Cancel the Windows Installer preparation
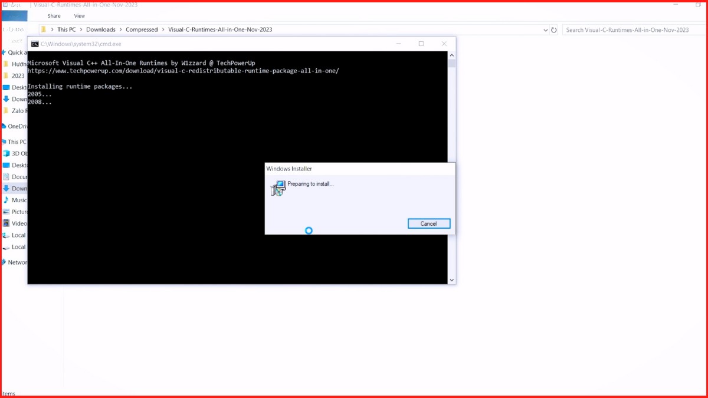 pyautogui.click(x=429, y=223)
